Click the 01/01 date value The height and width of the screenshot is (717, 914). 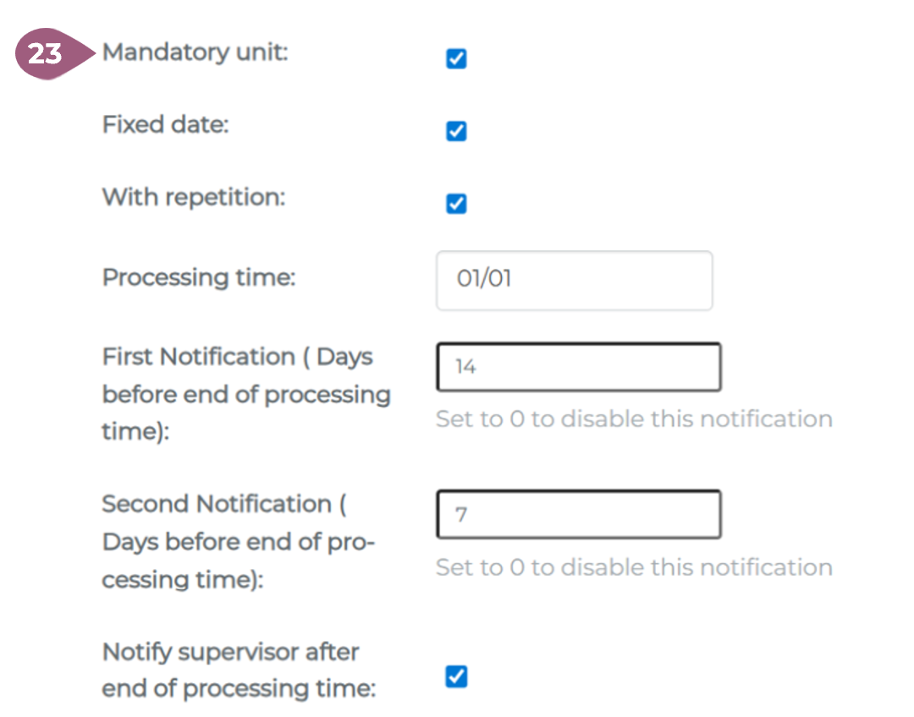click(x=484, y=279)
